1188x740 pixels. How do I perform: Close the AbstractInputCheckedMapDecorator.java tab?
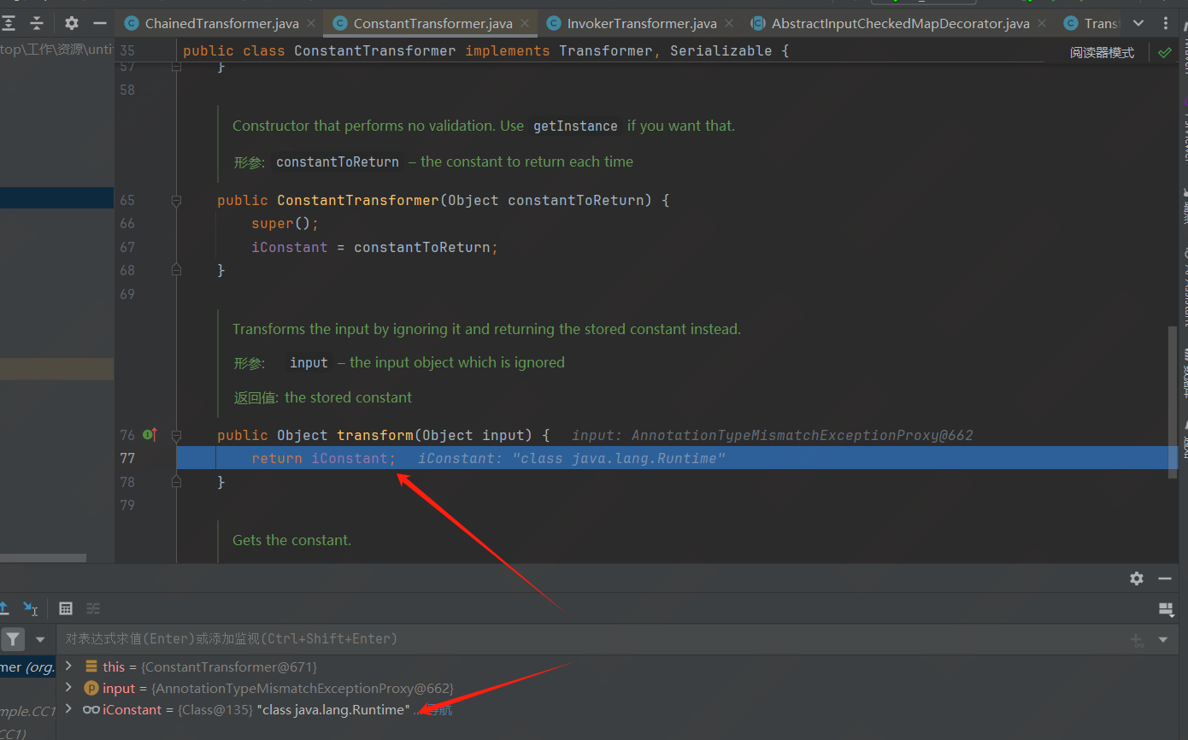pos(1041,23)
